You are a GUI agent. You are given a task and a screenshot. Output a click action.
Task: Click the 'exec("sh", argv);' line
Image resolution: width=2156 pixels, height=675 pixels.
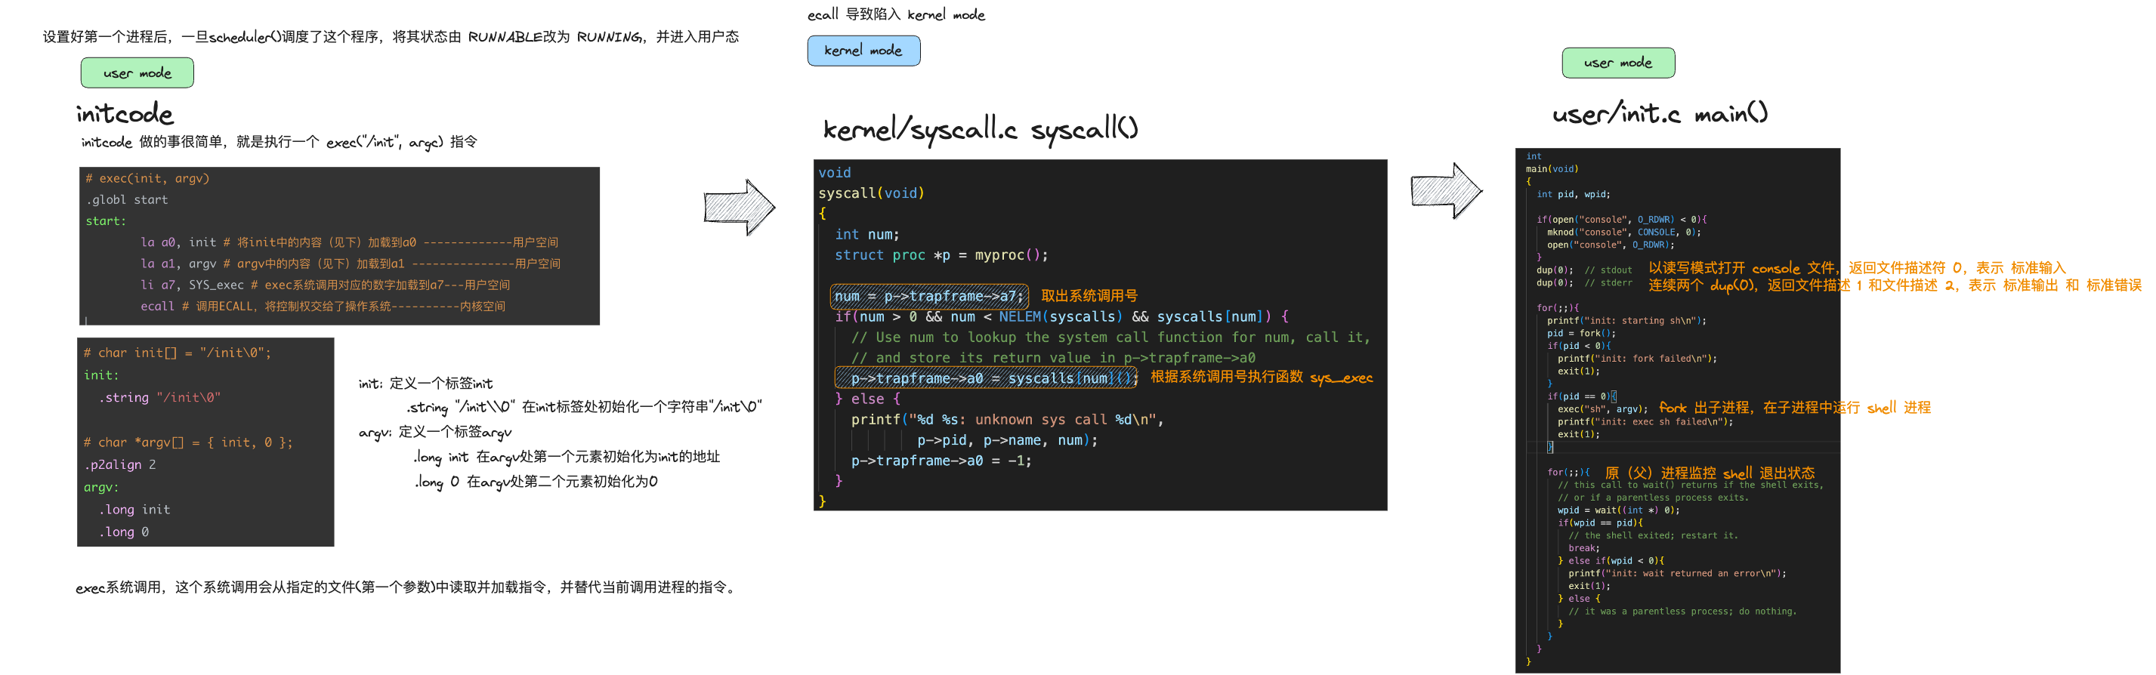pos(1602,410)
